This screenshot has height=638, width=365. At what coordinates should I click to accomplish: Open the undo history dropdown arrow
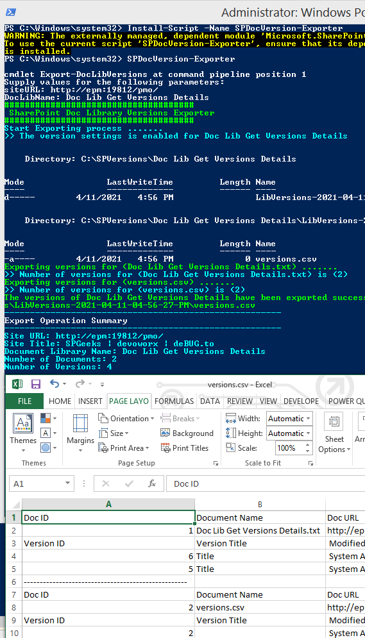(x=64, y=384)
